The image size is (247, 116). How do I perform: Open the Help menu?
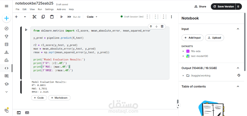71,9
